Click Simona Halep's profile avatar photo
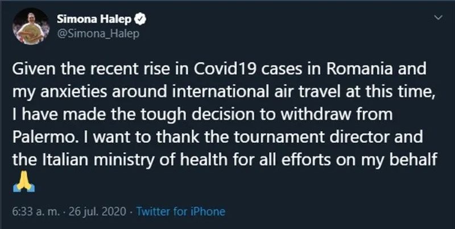This screenshot has width=455, height=229. click(30, 26)
